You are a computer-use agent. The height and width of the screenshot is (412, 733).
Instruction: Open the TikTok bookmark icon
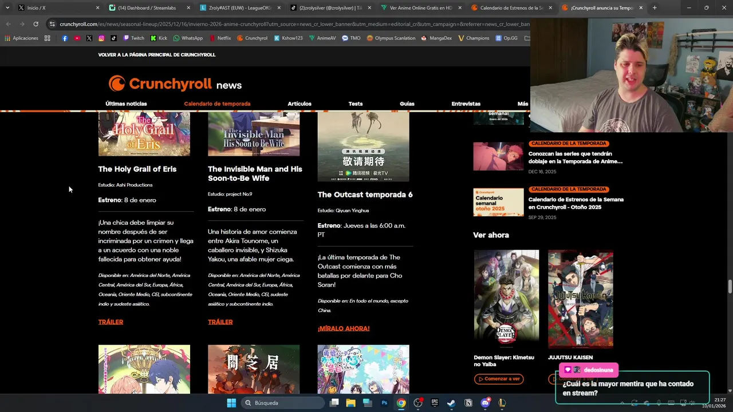point(113,38)
